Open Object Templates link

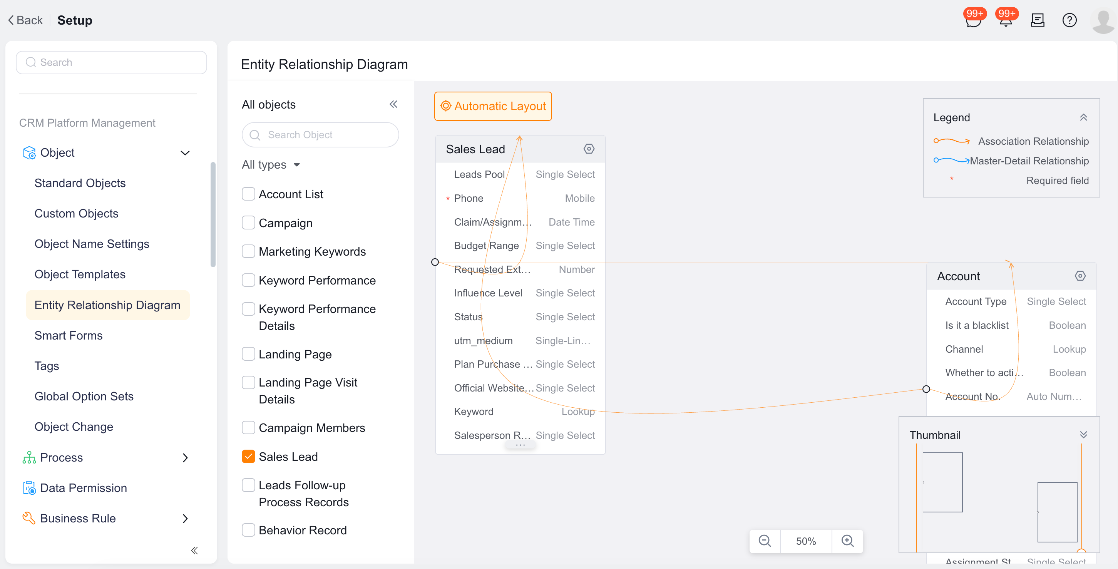[x=80, y=274]
